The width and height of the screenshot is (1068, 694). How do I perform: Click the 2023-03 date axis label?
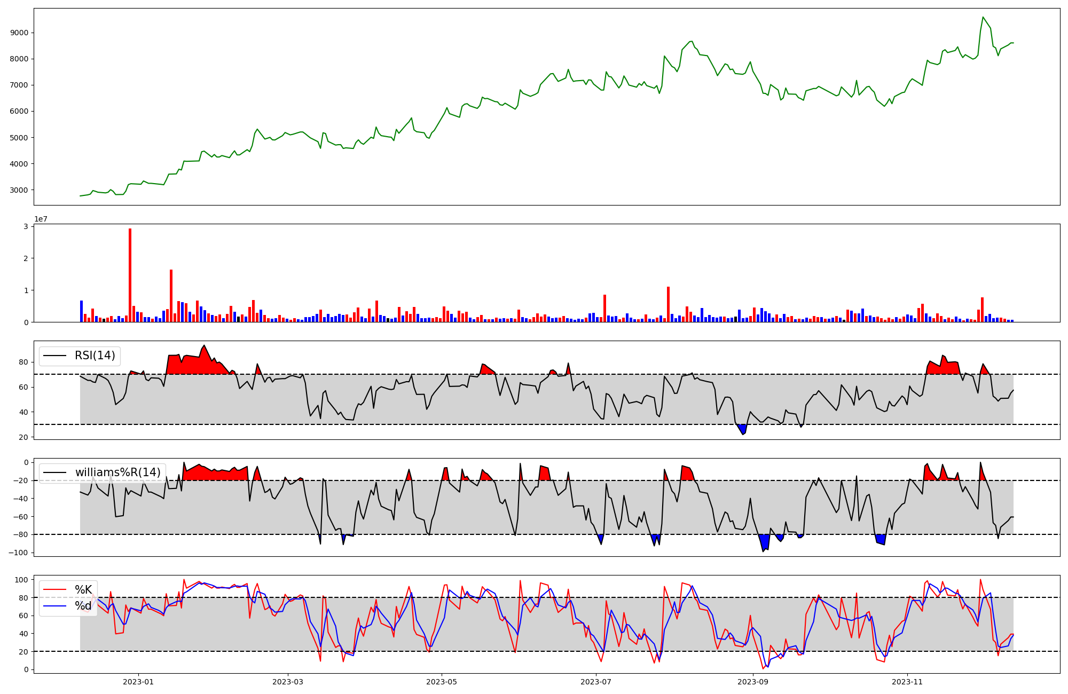[288, 681]
